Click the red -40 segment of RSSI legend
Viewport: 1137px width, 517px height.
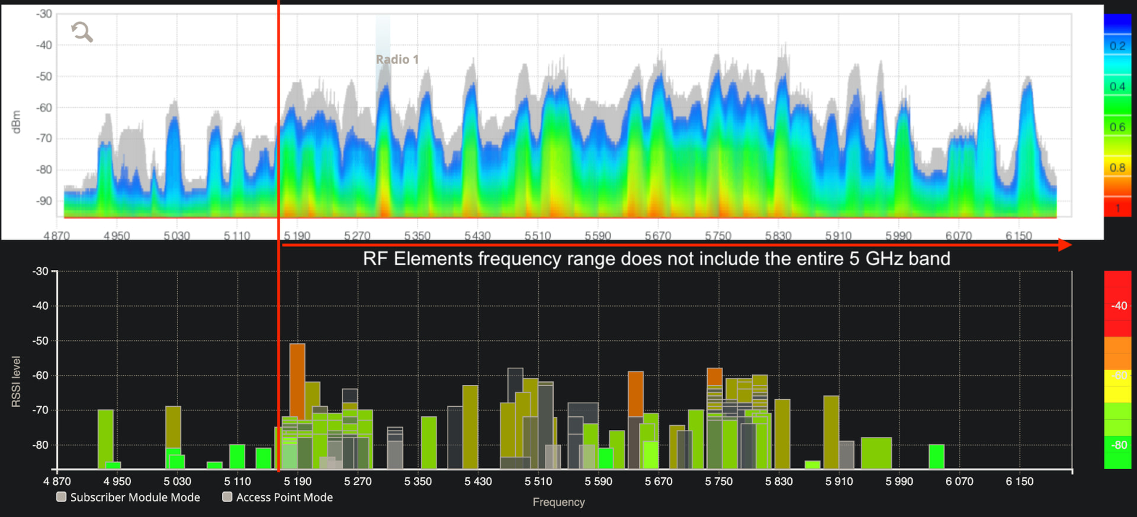[x=1117, y=306]
